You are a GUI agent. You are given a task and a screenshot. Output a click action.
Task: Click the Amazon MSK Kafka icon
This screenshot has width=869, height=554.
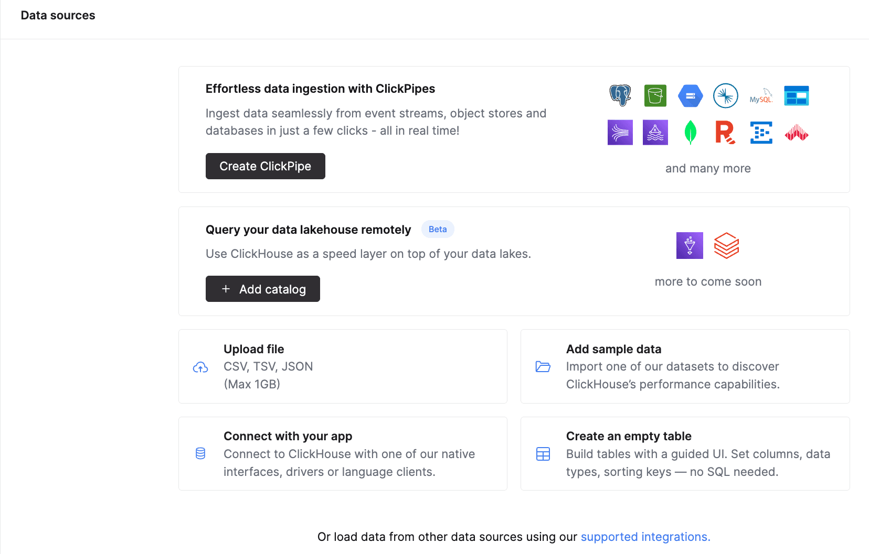pos(655,132)
